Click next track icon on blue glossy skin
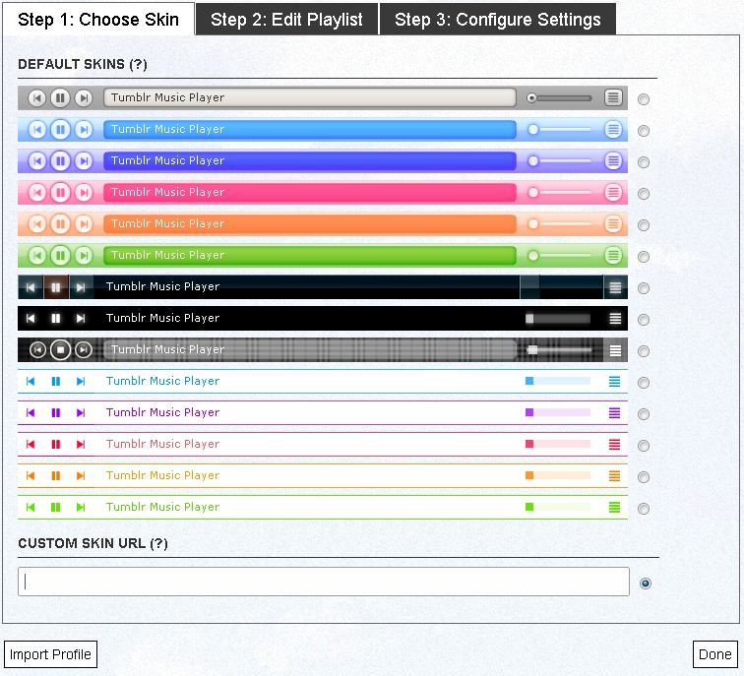 coord(84,130)
